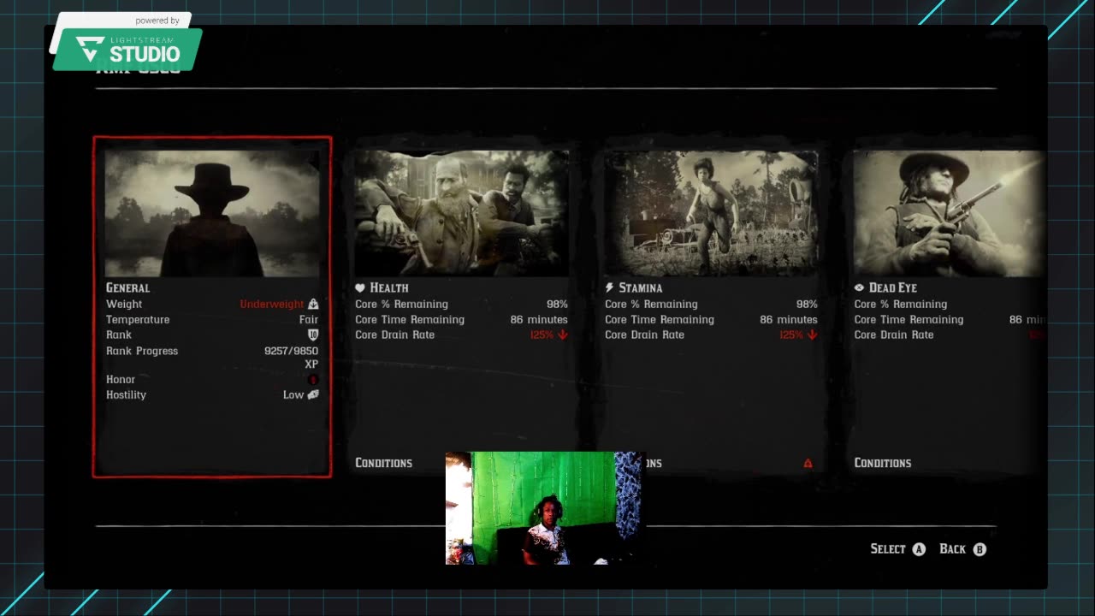1095x616 pixels.
Task: Click the Low hostility value
Action: pos(293,394)
